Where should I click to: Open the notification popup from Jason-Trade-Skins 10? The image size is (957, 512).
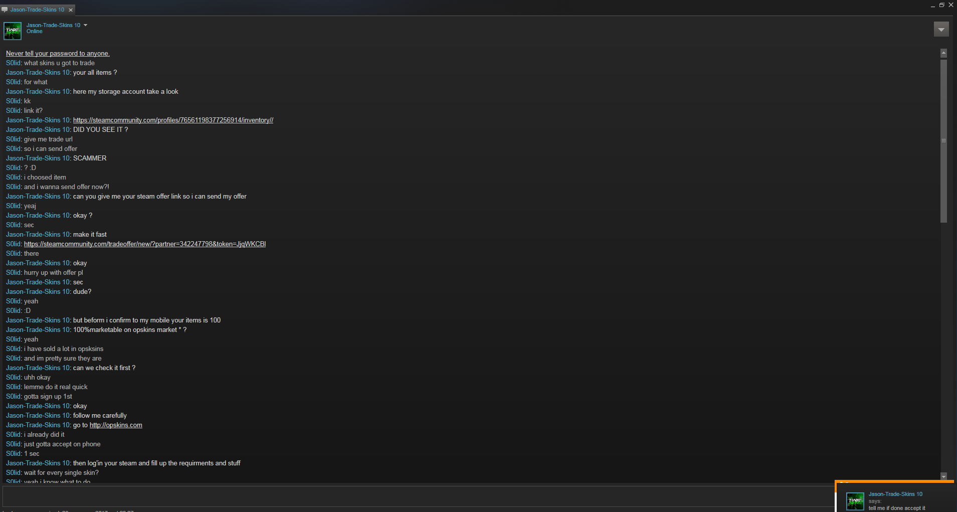click(x=895, y=497)
